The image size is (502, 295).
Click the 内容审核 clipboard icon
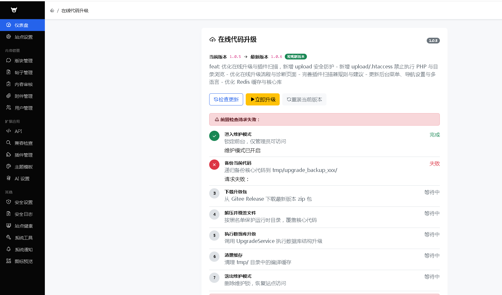click(9, 84)
